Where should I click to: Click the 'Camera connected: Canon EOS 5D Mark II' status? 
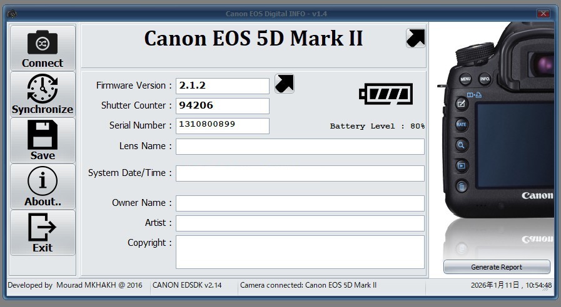(308, 285)
